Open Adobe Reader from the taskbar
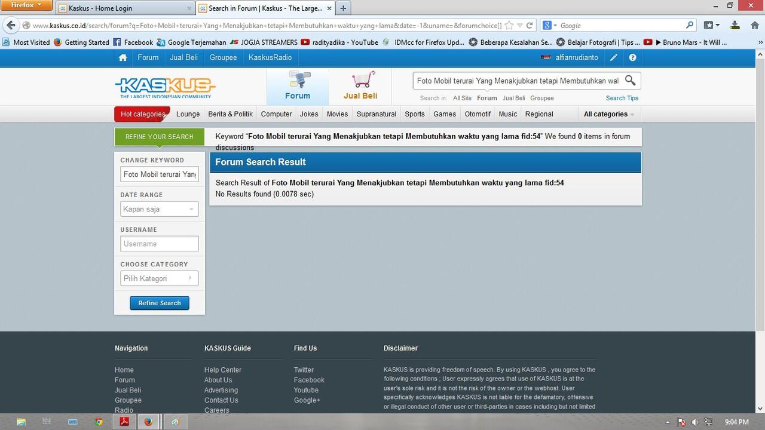This screenshot has width=765, height=430. 124,422
